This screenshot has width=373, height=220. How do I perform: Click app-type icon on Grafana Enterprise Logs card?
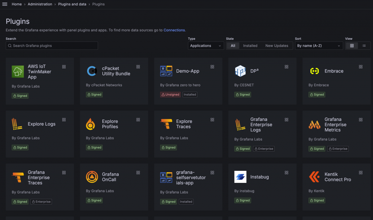point(286,119)
